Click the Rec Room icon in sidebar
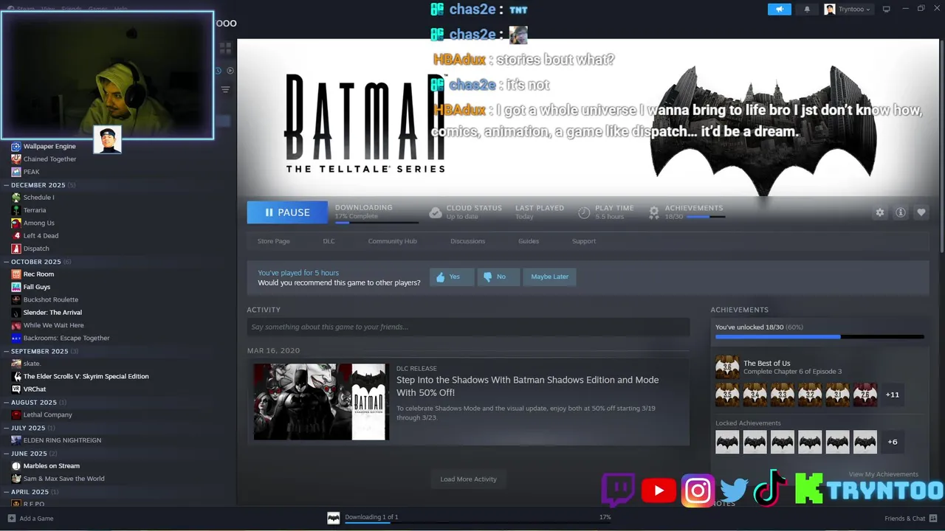Viewport: 945px width, 531px height. [16, 274]
